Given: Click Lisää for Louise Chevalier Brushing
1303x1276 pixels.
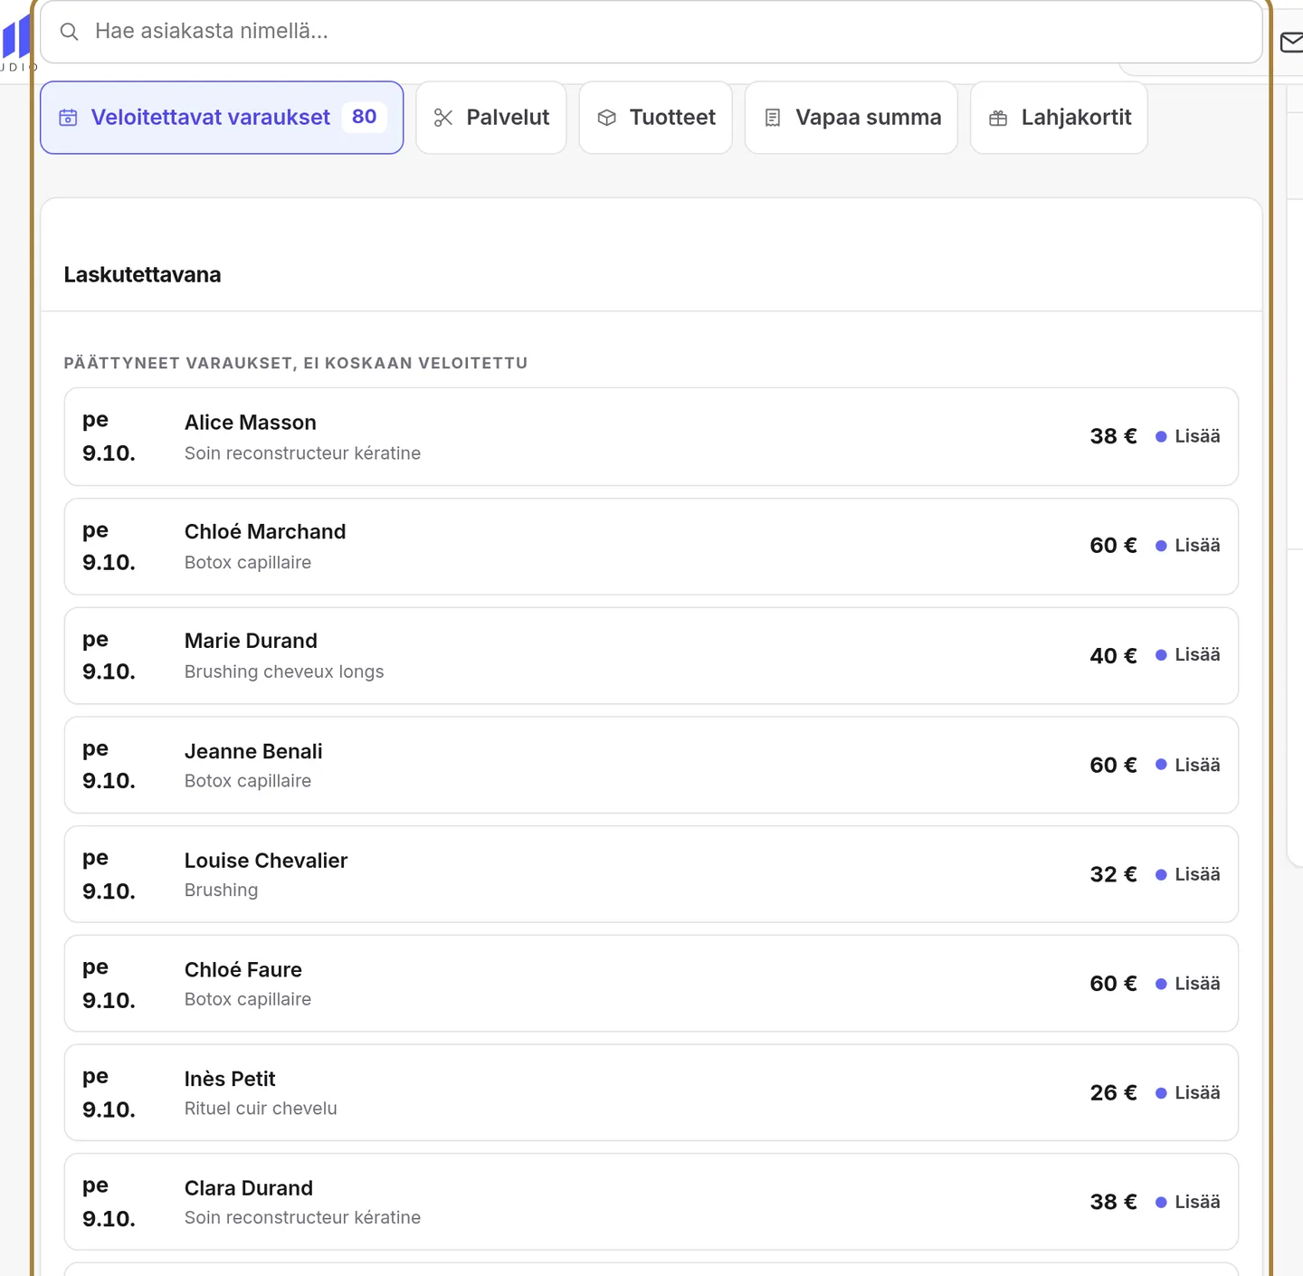Looking at the screenshot, I should click(x=1187, y=874).
